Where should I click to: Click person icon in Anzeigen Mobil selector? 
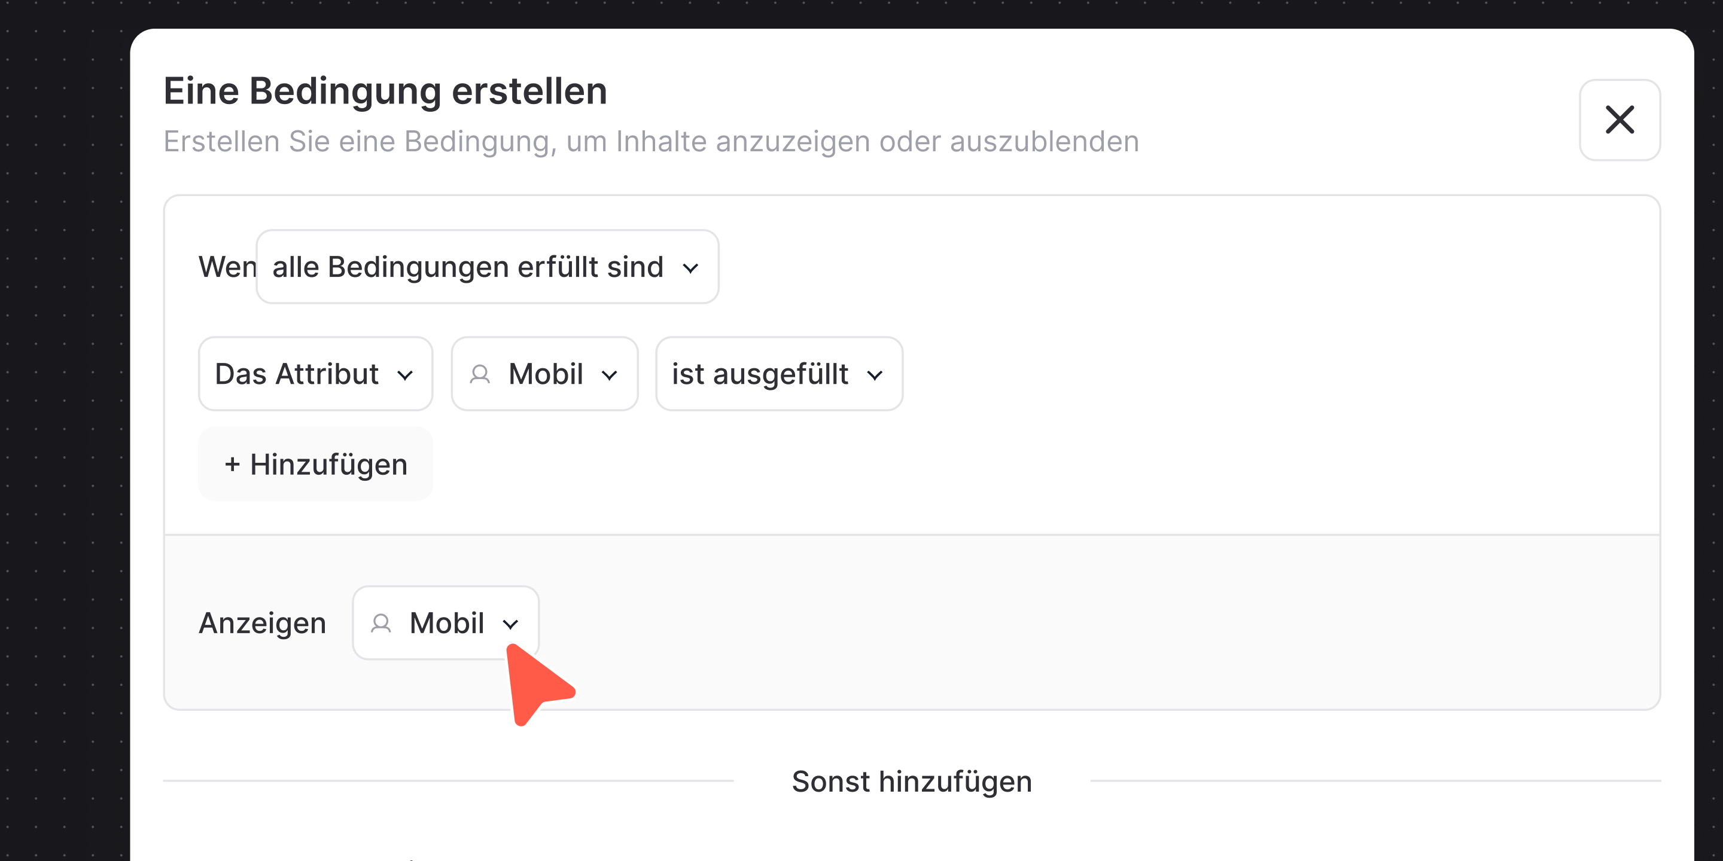[x=380, y=623]
